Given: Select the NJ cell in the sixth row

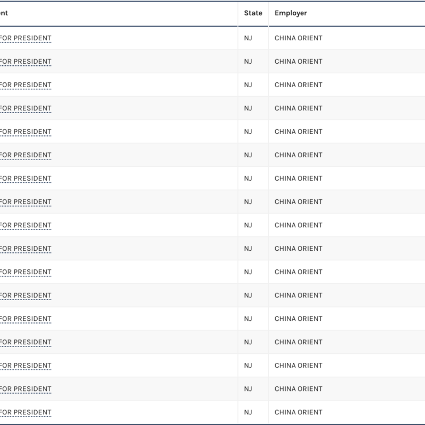Looking at the screenshot, I should [248, 155].
